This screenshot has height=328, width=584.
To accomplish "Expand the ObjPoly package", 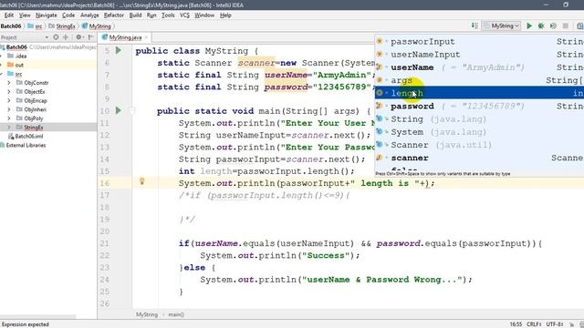I will [9, 118].
